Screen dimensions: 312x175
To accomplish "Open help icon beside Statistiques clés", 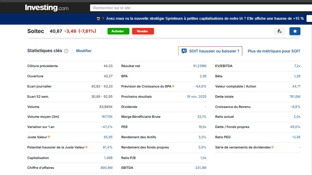I will pyautogui.click(x=66, y=51).
